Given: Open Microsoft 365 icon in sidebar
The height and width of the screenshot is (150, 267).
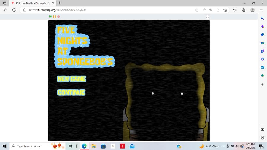Looking at the screenshot, I should [263, 59].
